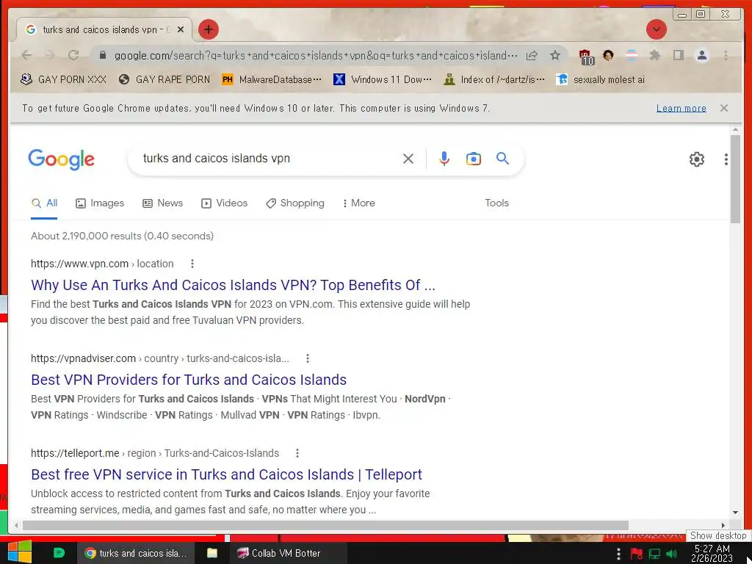752x564 pixels.
Task: Go forward with the browser's forward arrow
Action: 50,56
